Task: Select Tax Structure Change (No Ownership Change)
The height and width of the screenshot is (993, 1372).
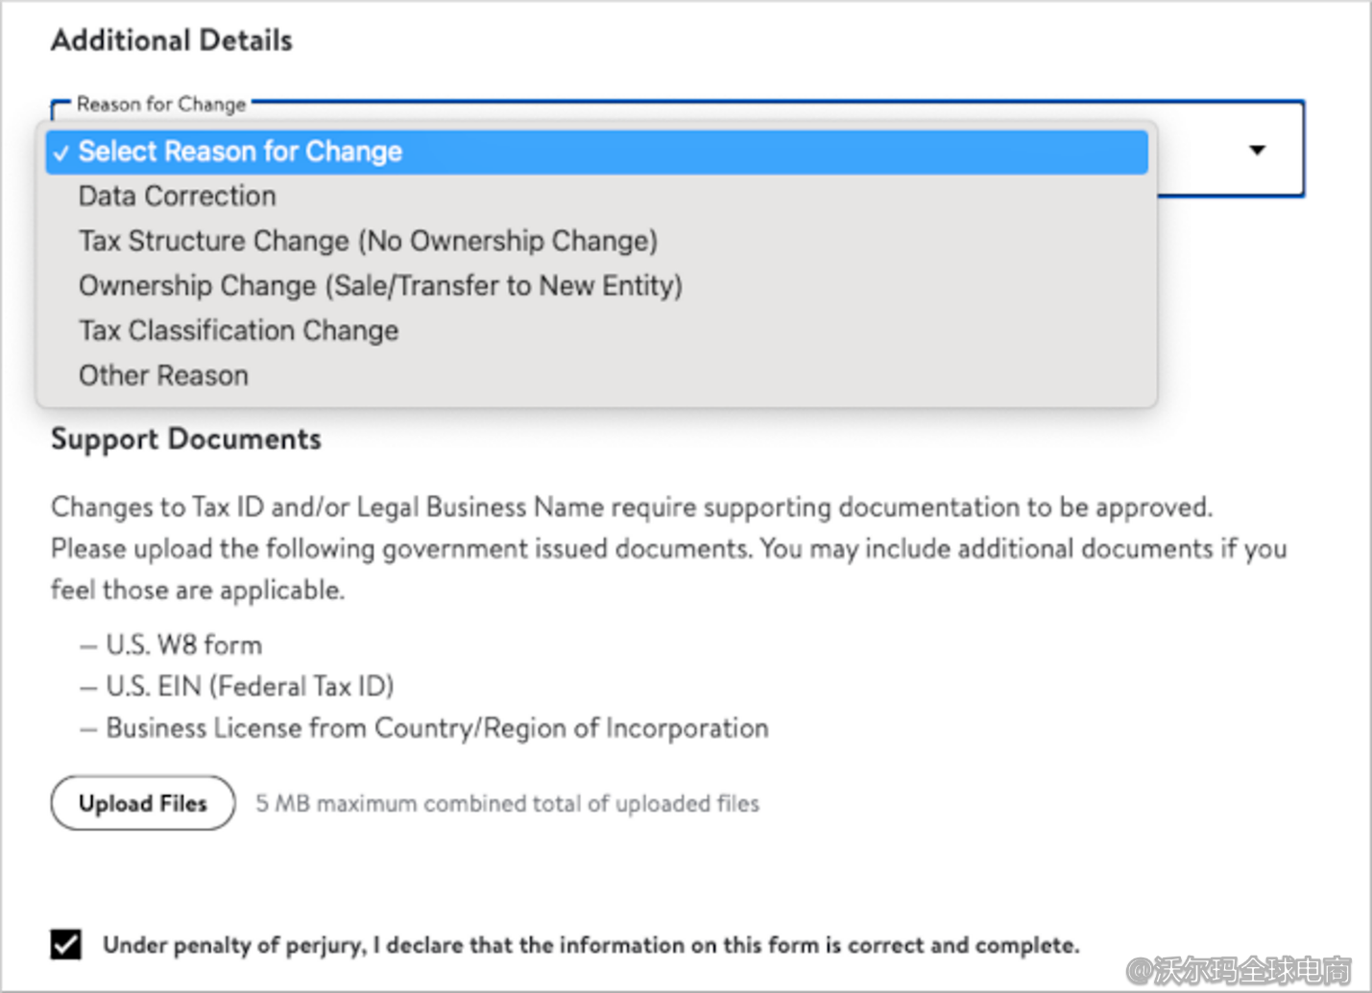Action: 368,241
